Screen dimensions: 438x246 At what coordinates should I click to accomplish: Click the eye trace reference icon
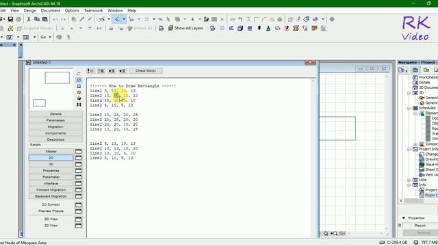click(x=102, y=19)
